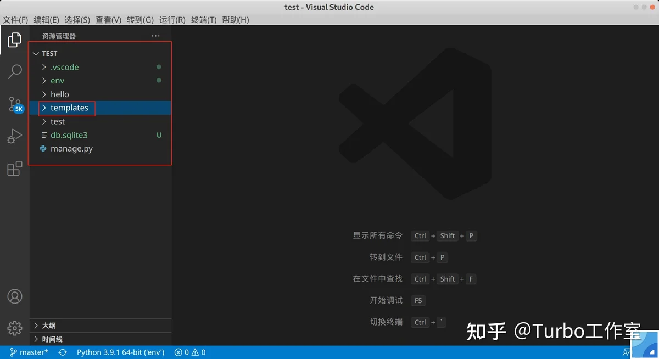Image resolution: width=659 pixels, height=359 pixels.
Task: Expand the env folder chevron
Action: [x=44, y=81]
